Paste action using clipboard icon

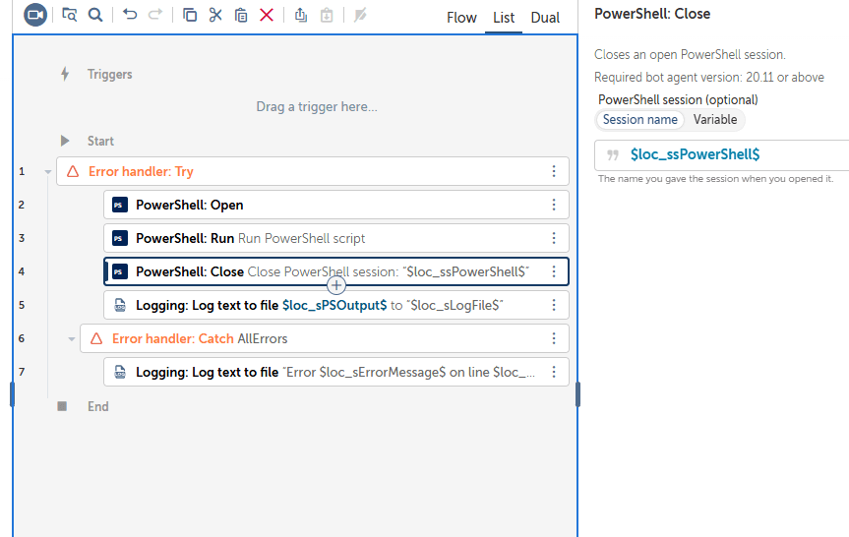(x=241, y=15)
